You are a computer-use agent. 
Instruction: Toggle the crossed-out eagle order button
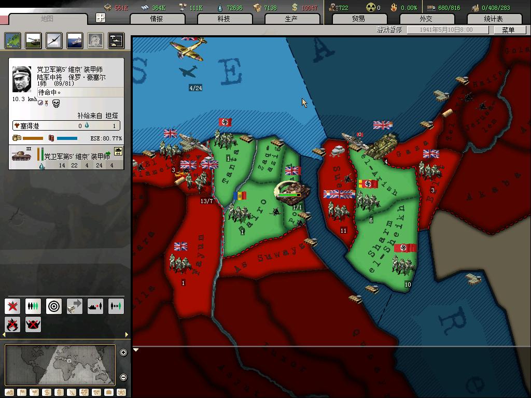tap(33, 324)
